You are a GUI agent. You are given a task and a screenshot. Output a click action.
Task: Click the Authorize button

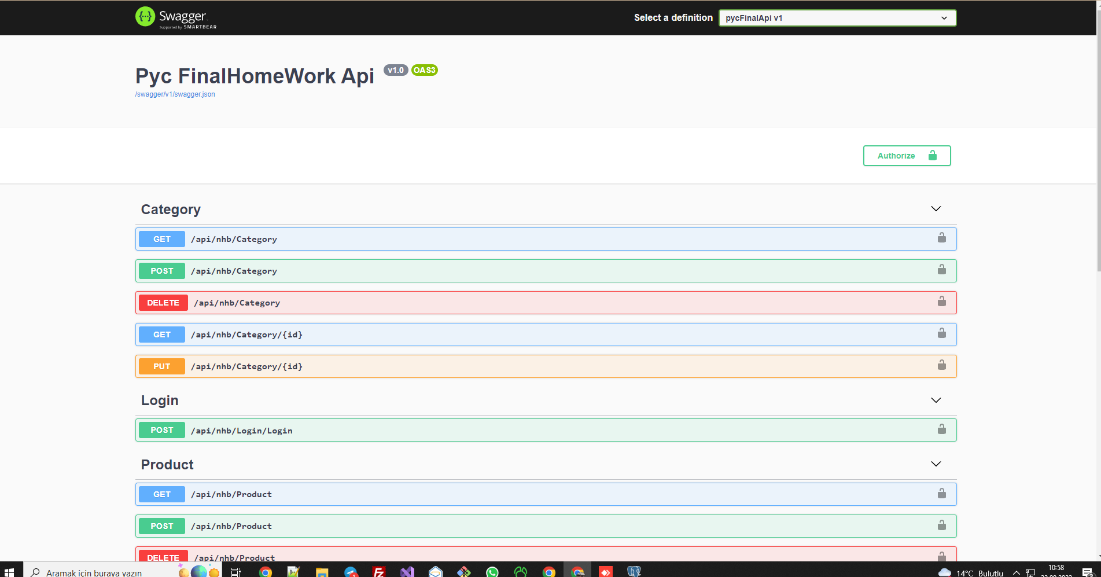click(x=906, y=155)
